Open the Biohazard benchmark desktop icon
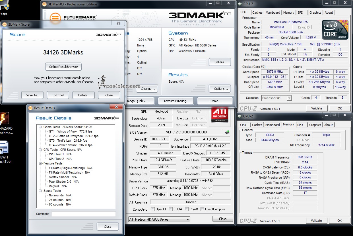The image size is (353, 236). pyautogui.click(x=4, y=123)
